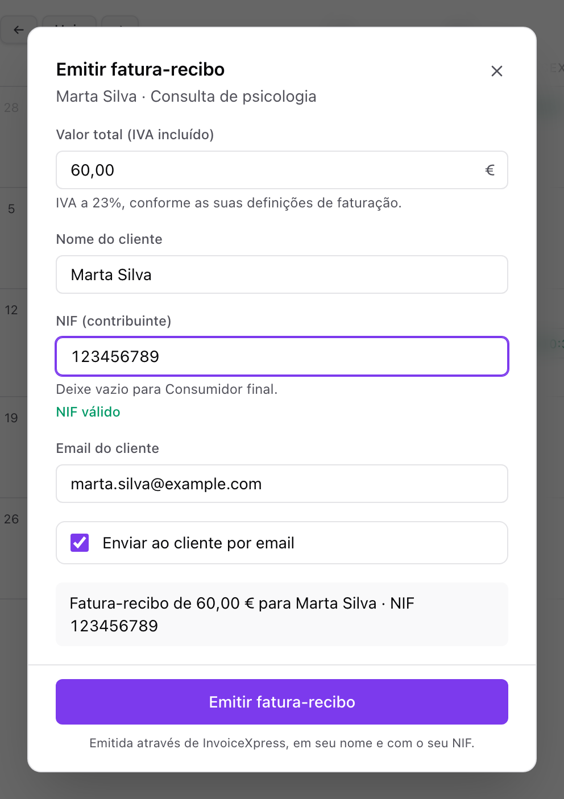Click calendar day 28 behind the dialog
The width and height of the screenshot is (564, 799).
click(x=11, y=108)
